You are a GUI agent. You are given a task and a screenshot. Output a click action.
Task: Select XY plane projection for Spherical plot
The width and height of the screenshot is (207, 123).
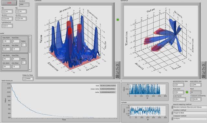click(x=203, y=64)
